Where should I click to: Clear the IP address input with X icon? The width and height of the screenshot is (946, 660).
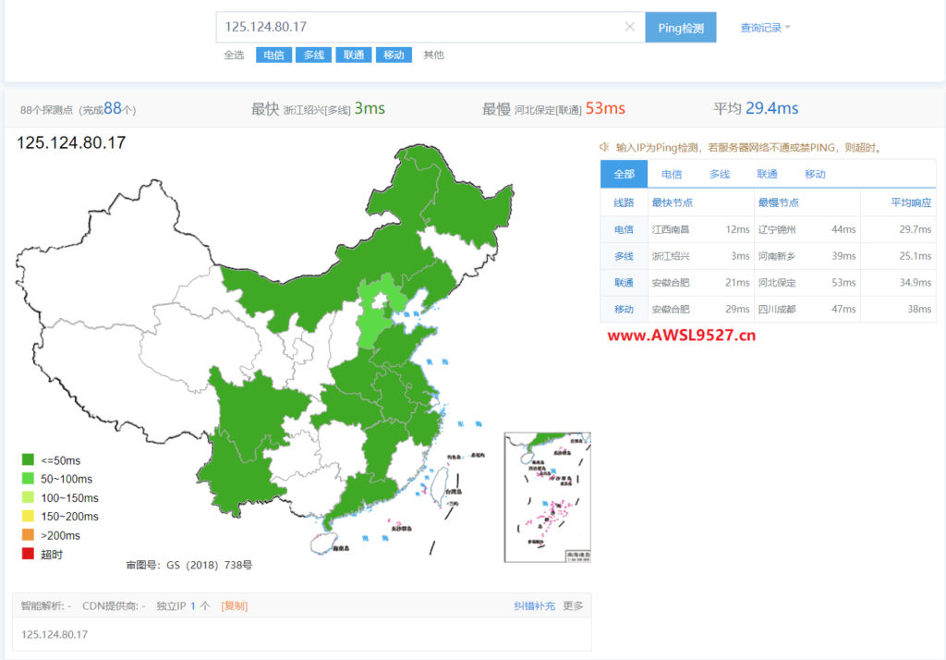pos(630,27)
